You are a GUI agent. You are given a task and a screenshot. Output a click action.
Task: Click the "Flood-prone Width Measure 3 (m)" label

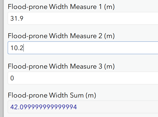61,66
